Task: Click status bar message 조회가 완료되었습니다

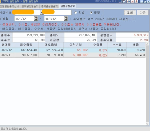Action: click(x=14, y=129)
